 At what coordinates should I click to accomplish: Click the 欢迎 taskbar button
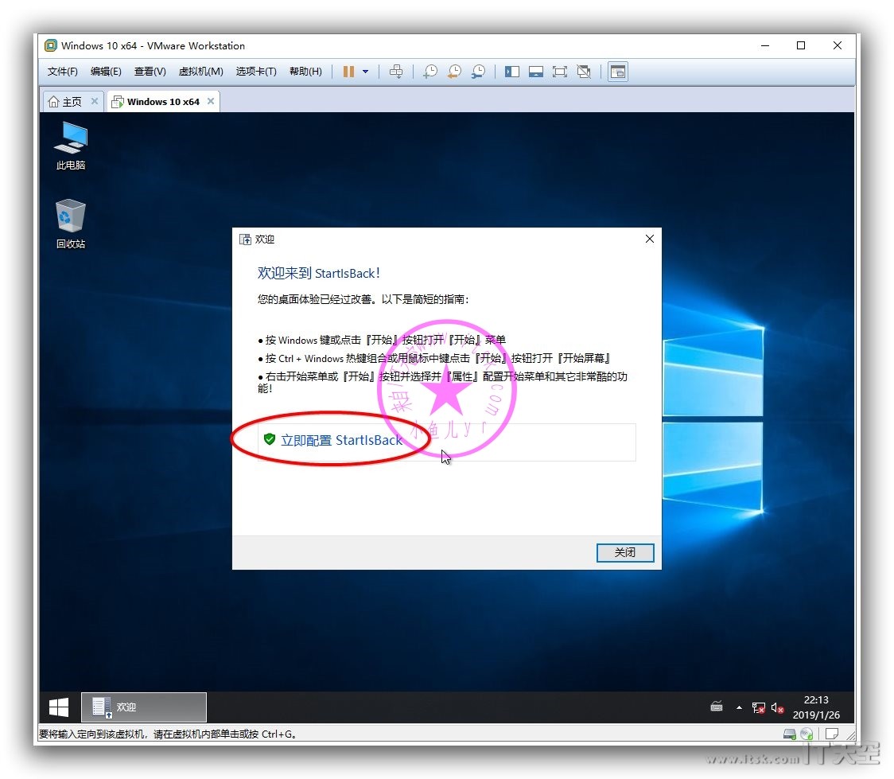tap(144, 707)
